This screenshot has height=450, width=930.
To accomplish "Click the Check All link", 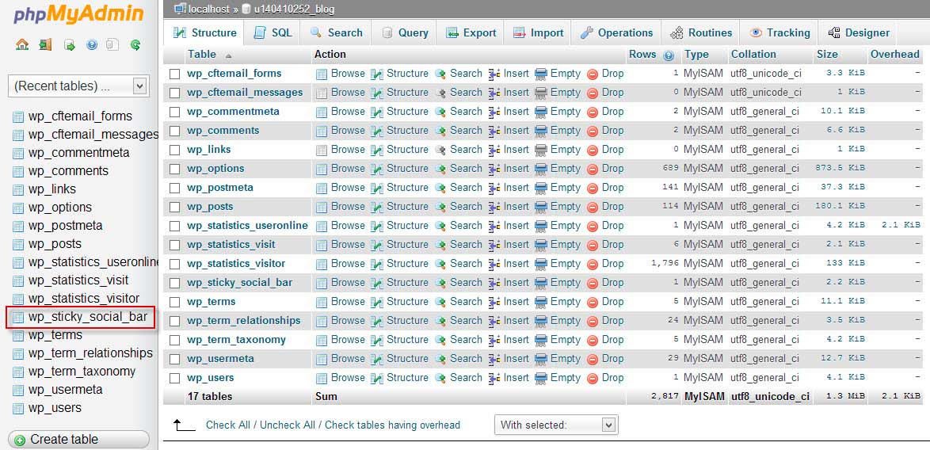I will click(228, 425).
